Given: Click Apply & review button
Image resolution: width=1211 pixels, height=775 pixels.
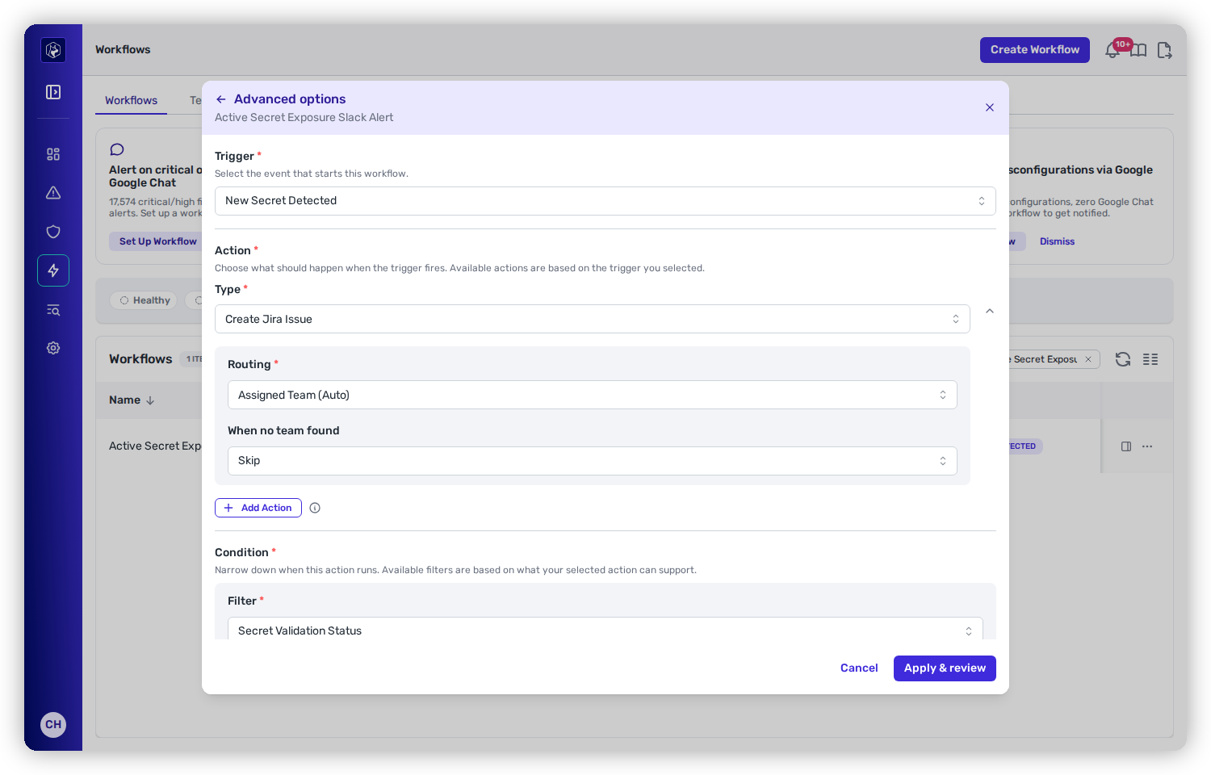Looking at the screenshot, I should click(x=945, y=668).
